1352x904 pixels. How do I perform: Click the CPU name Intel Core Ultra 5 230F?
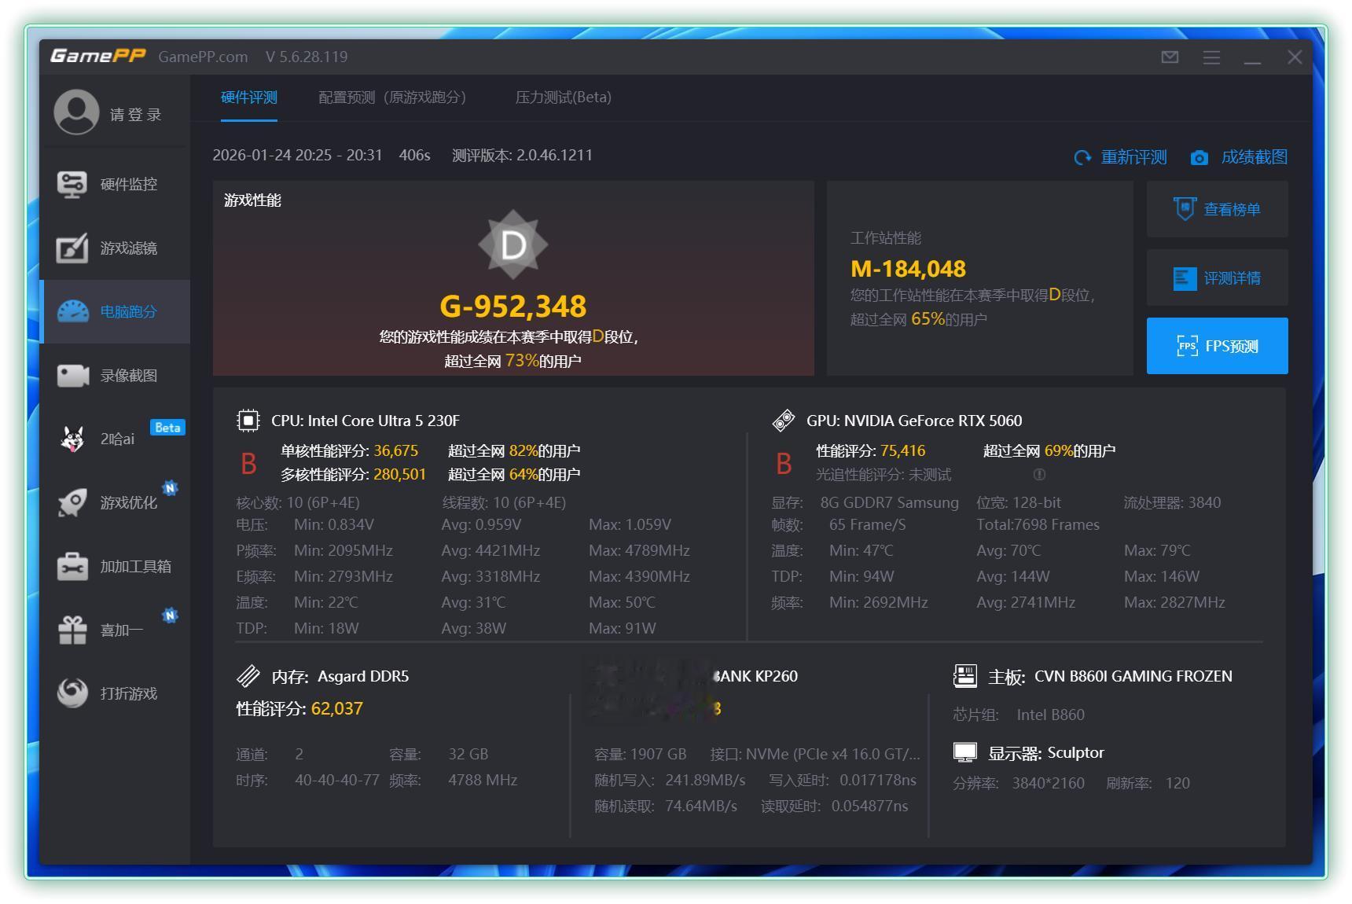coord(384,421)
